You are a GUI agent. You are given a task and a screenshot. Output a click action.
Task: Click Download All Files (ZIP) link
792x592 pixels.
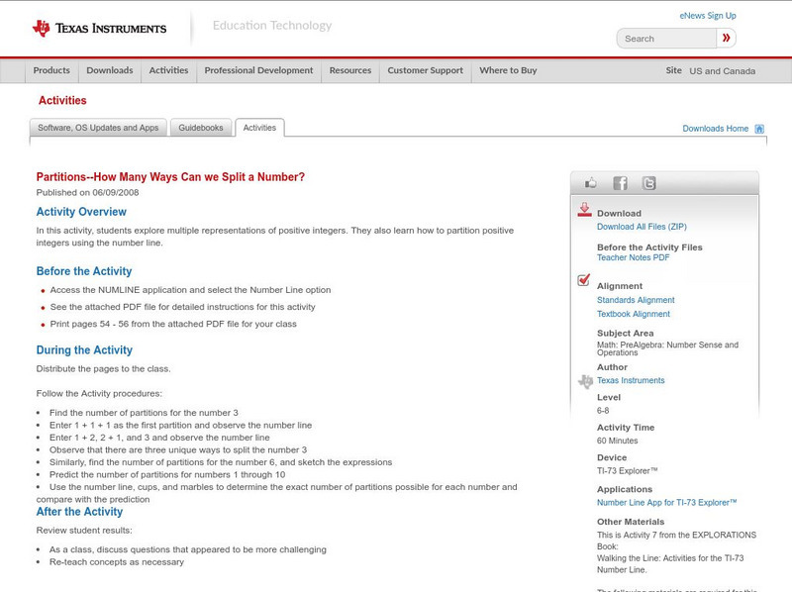click(642, 227)
